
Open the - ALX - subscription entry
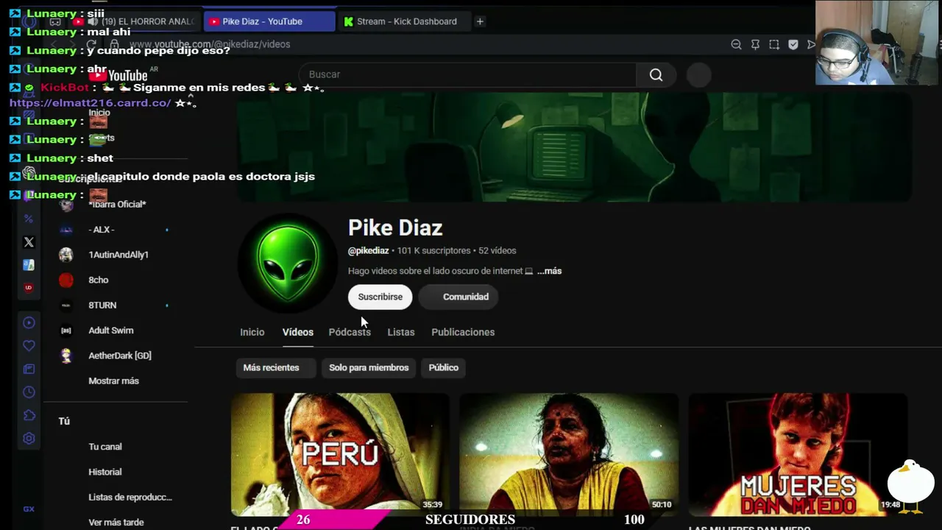pos(102,230)
